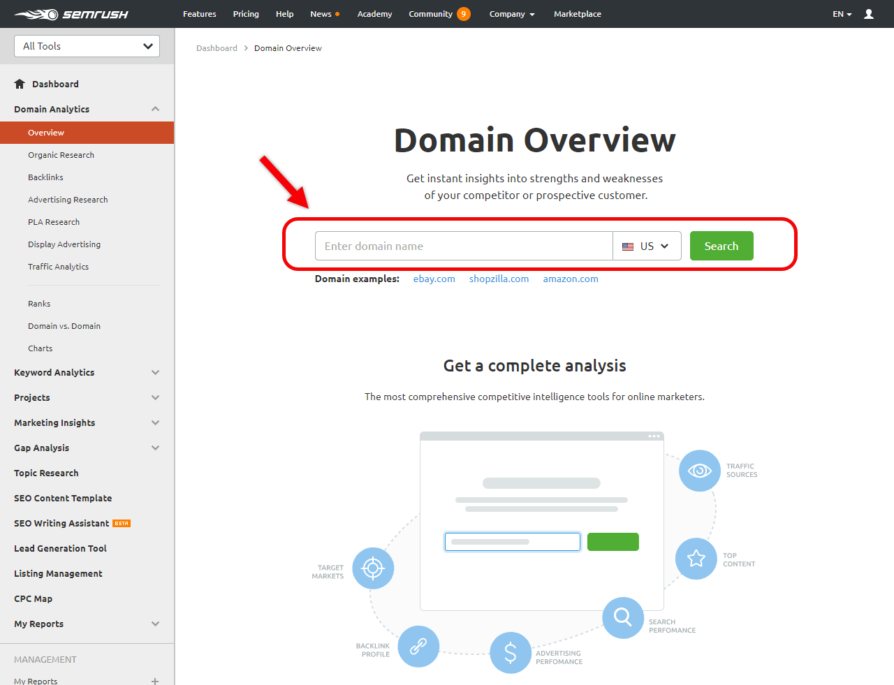894x685 pixels.
Task: Click the Backlink Profile link icon
Action: (418, 647)
